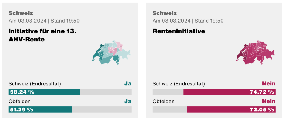Click the "Ja" label above the 51.29 % bar

click(127, 101)
